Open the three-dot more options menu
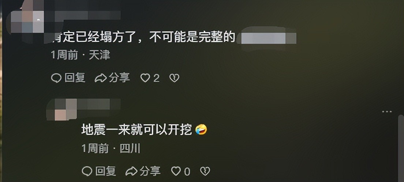This screenshot has height=182, width=404. 387,112
